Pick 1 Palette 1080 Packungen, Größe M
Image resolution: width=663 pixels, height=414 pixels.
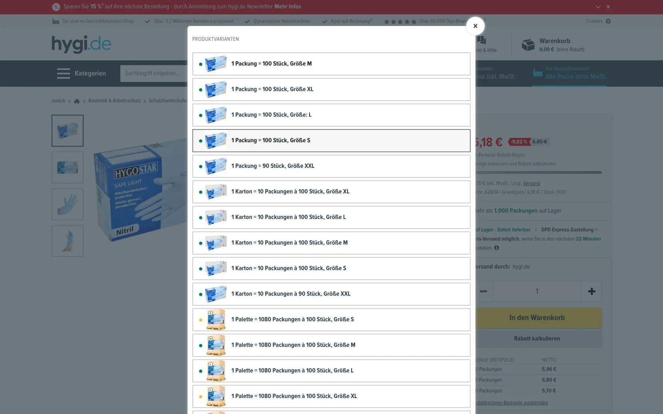point(331,345)
